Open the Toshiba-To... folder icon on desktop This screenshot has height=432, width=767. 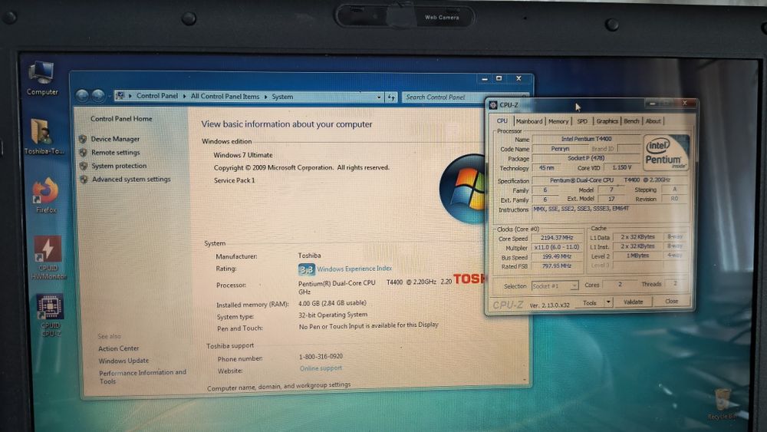click(x=43, y=137)
